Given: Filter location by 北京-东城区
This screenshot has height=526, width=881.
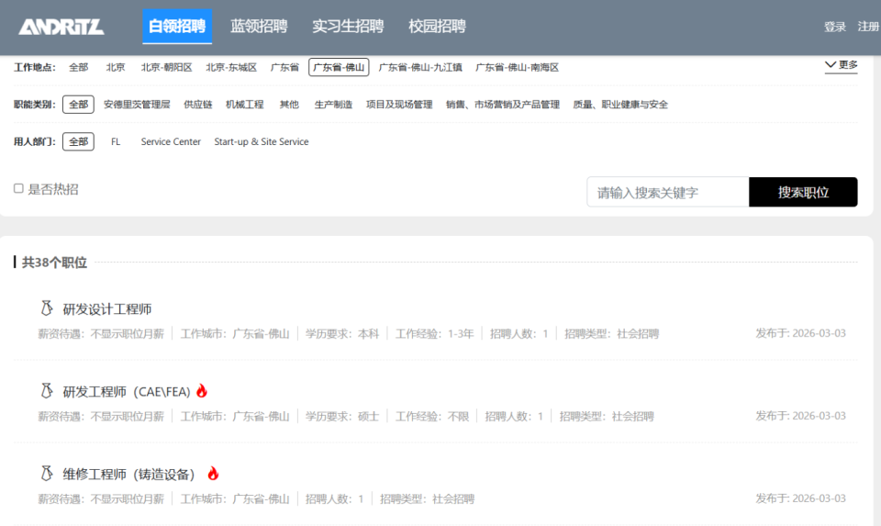Looking at the screenshot, I should [231, 67].
